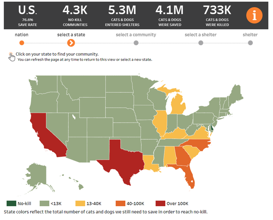273x220 pixels.
Task: Click the gray shelter step dot
Action: click(x=250, y=42)
